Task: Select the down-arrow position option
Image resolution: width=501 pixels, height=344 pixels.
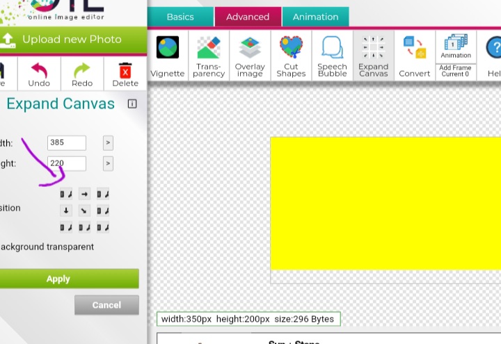Action: [x=66, y=211]
